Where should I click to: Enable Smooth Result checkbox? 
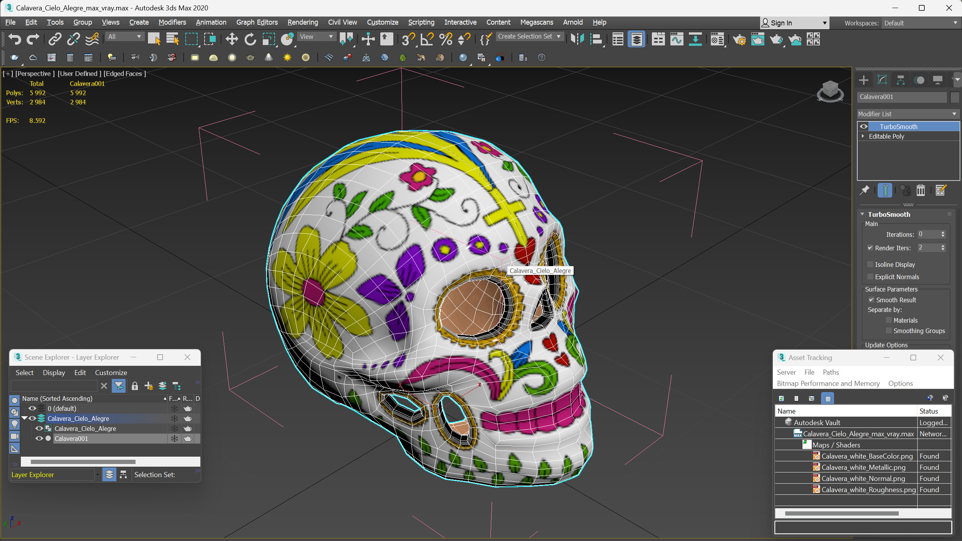(871, 300)
